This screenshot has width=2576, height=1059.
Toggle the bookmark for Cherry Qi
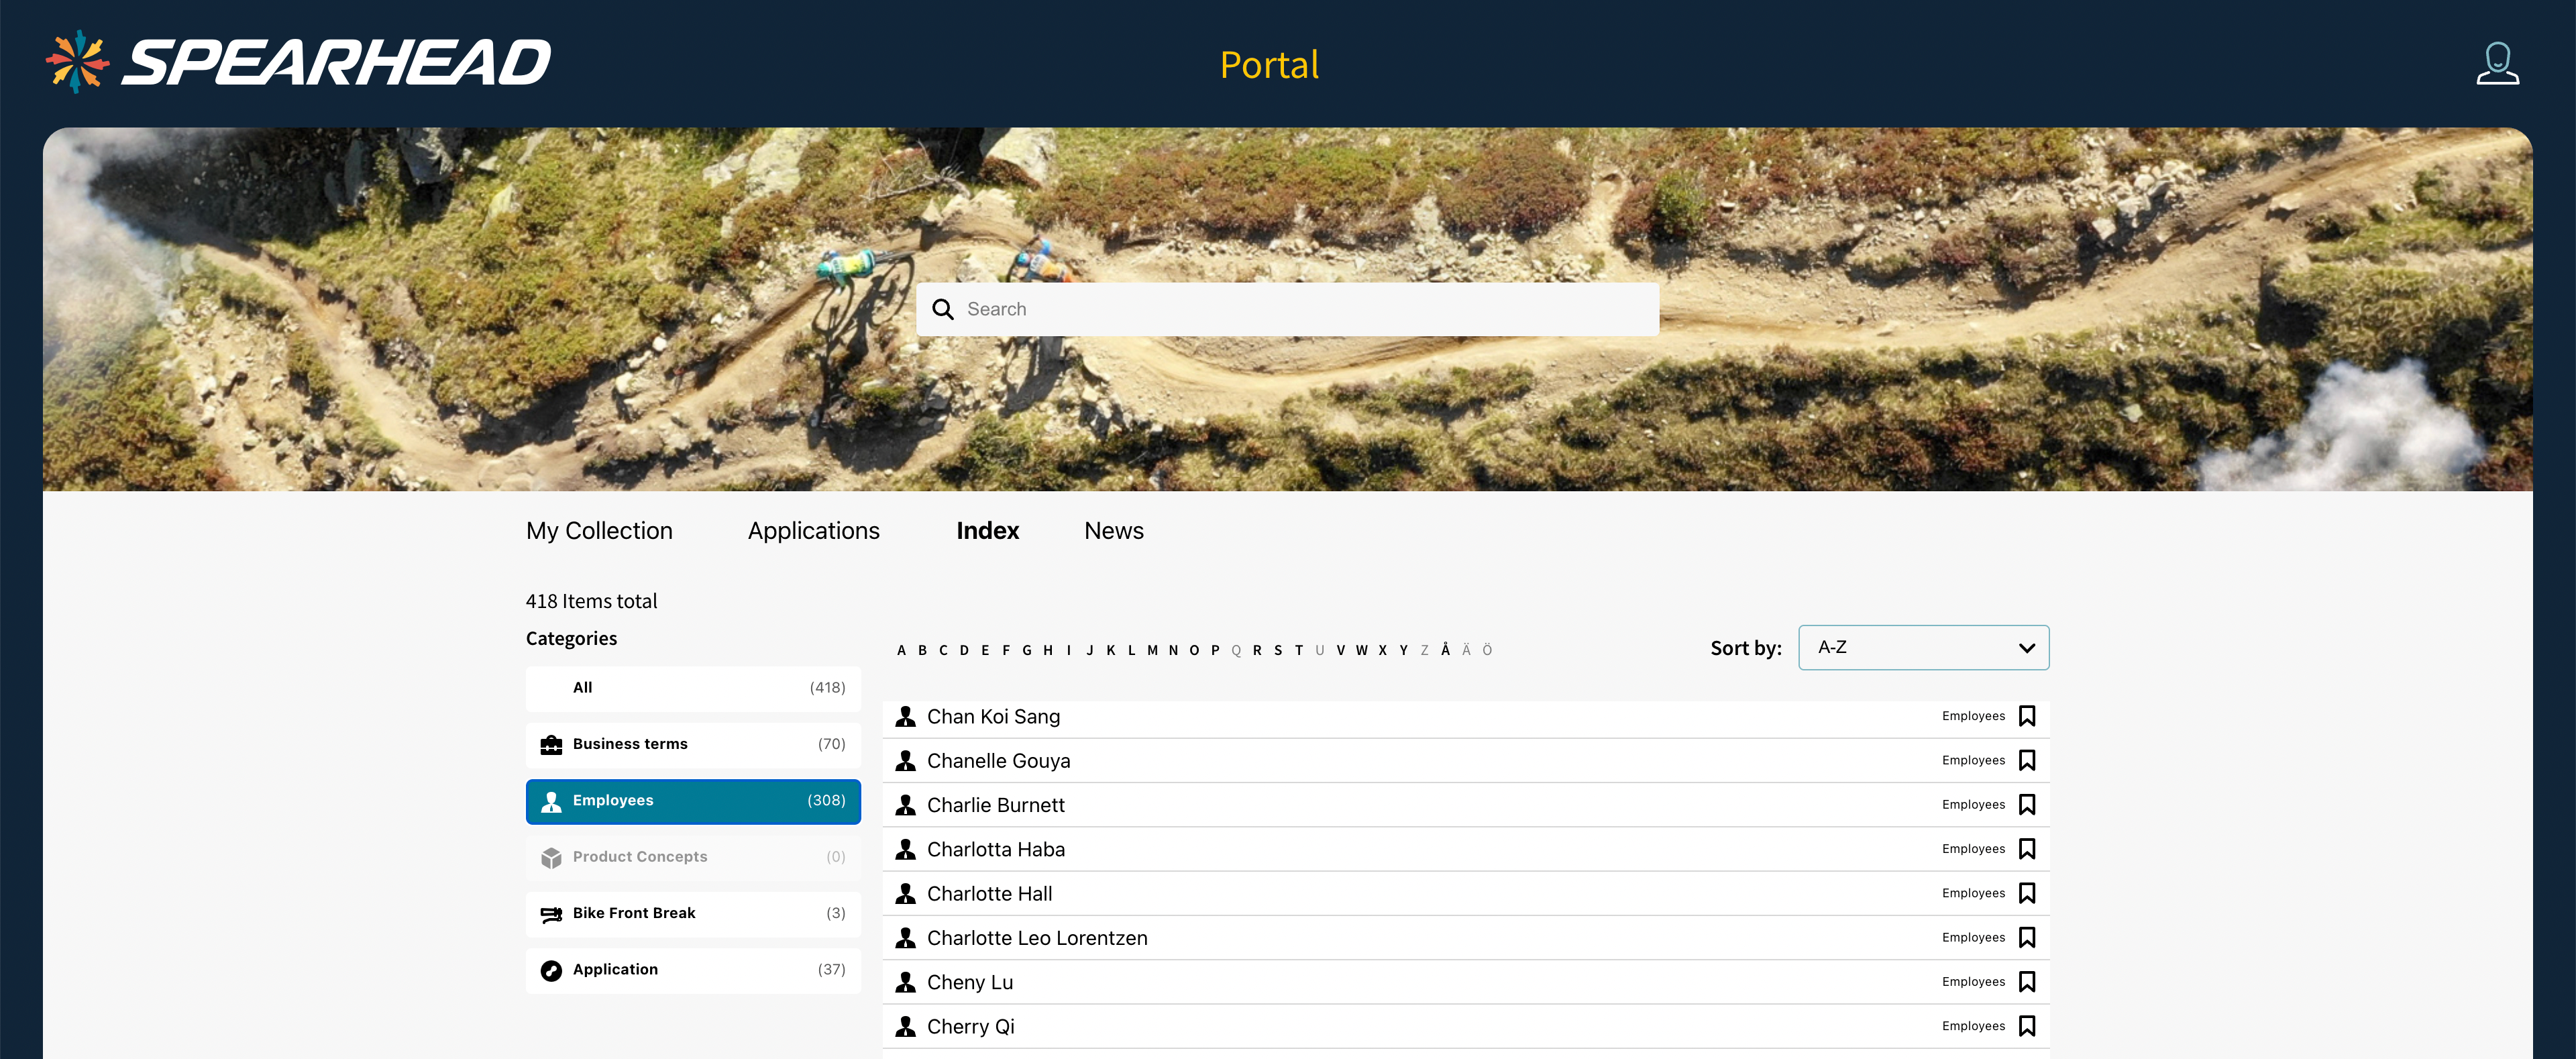tap(2026, 1025)
